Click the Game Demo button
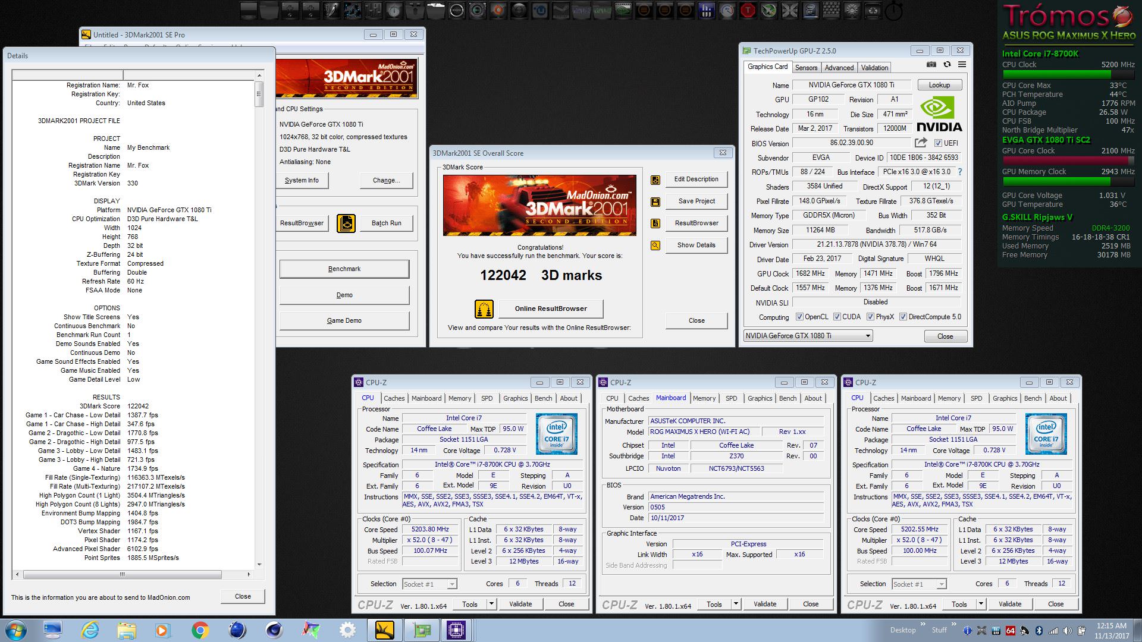Viewport: 1142px width, 642px height. pyautogui.click(x=344, y=320)
